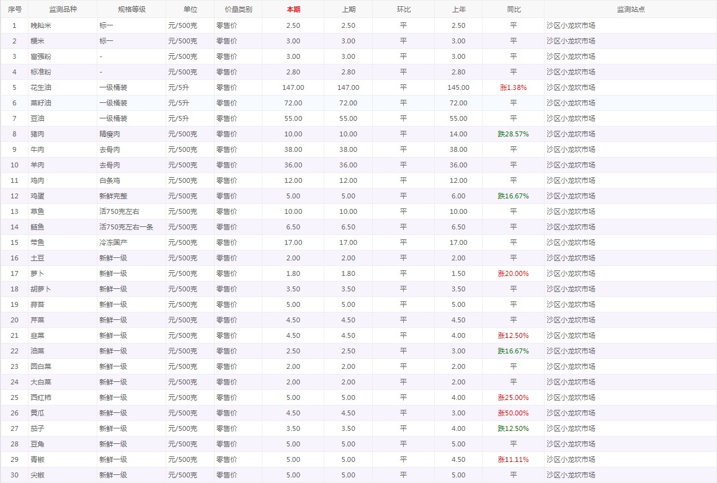The height and width of the screenshot is (483, 717).
Task: Select the 规格等级 column header
Action: click(131, 9)
